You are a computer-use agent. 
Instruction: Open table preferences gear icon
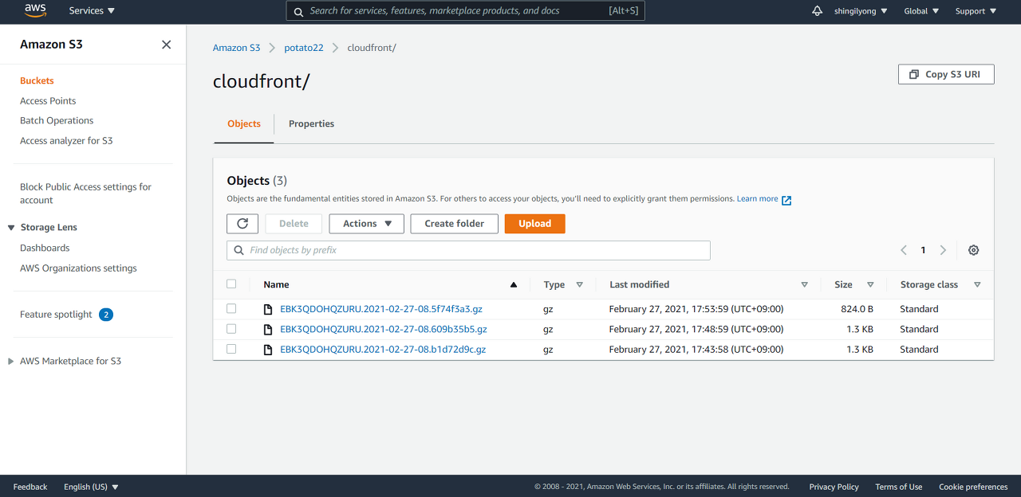click(973, 250)
